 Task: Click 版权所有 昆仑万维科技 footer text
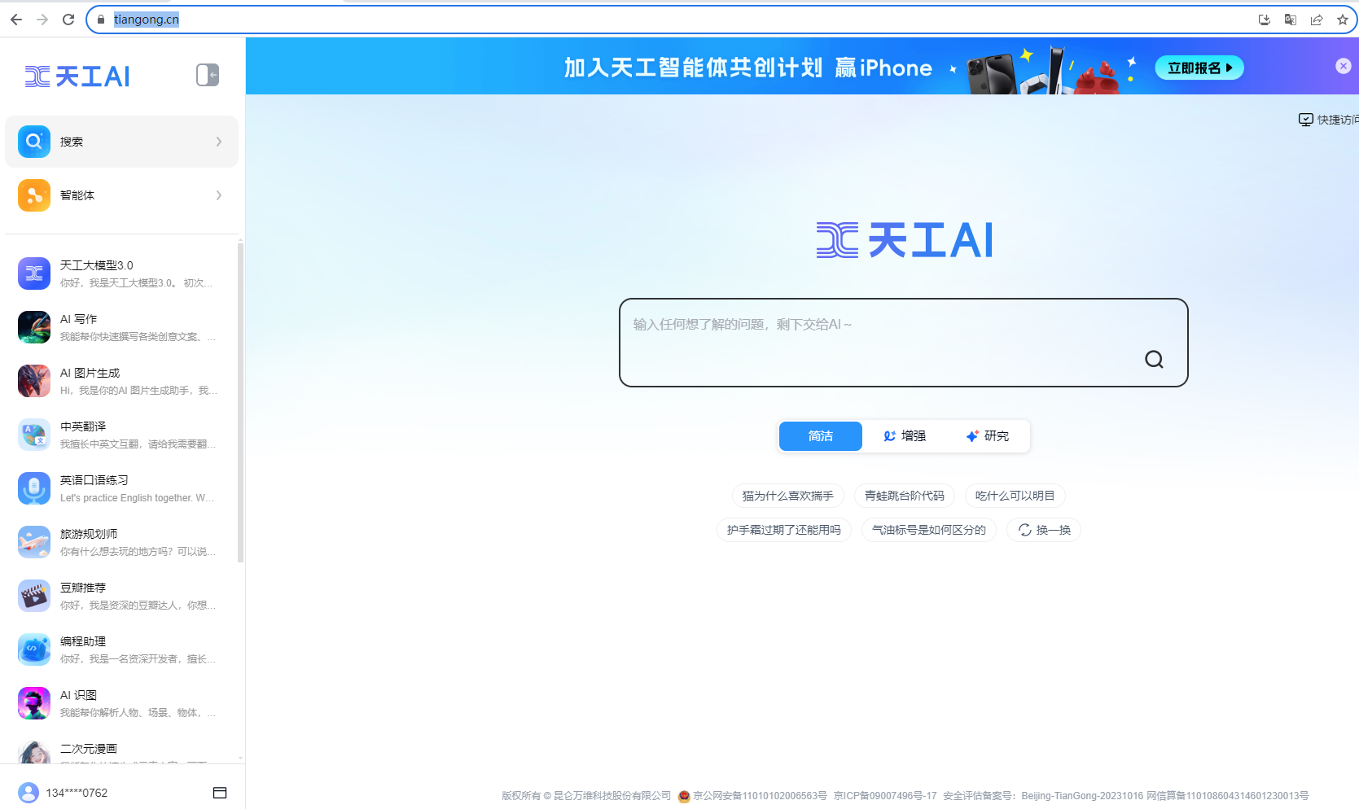(x=586, y=796)
